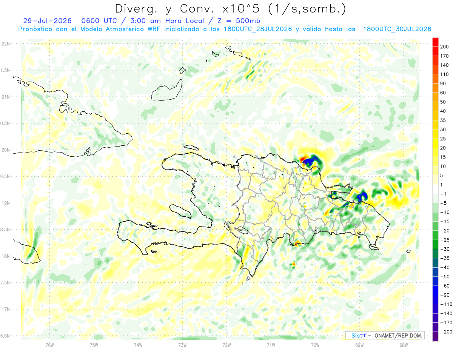Image resolution: width=453 pixels, height=350 pixels.
Task: Click the '-1' color scale label
Action: (443, 194)
